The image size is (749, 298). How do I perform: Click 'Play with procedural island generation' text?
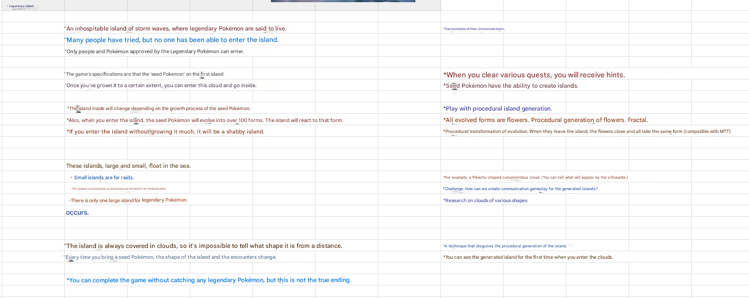point(498,108)
